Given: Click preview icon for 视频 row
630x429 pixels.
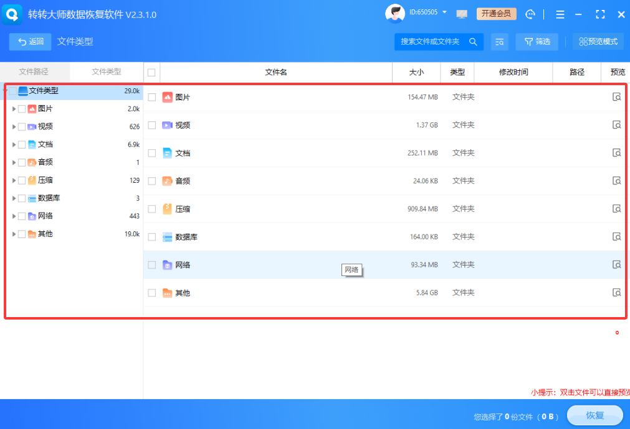Looking at the screenshot, I should point(616,125).
